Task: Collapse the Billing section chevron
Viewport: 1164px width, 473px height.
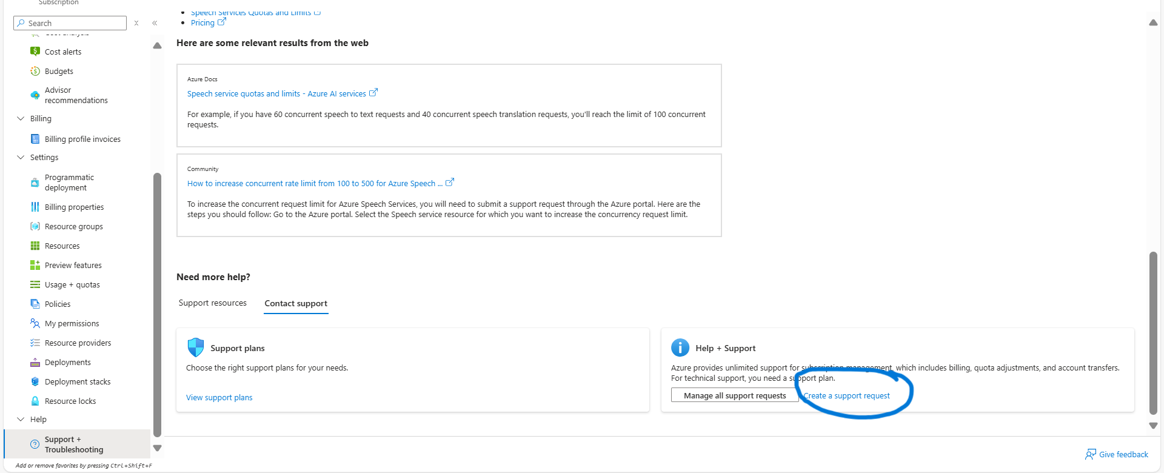Action: (21, 118)
